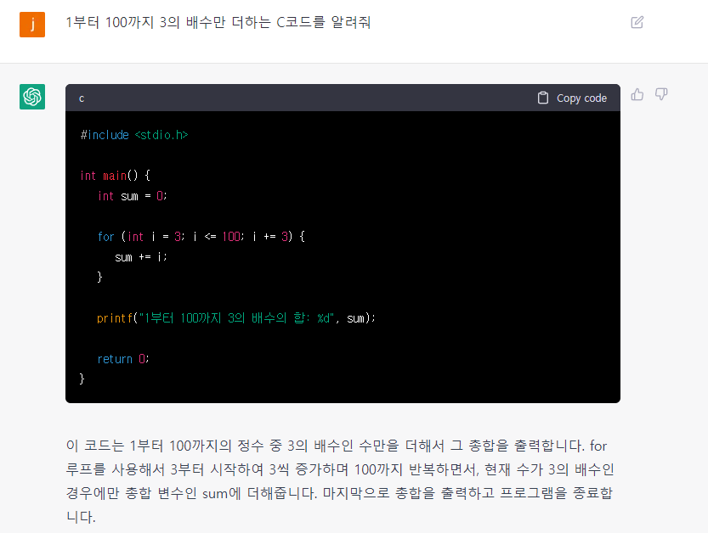Click the clipboard icon in code header
This screenshot has width=708, height=533.
click(543, 98)
